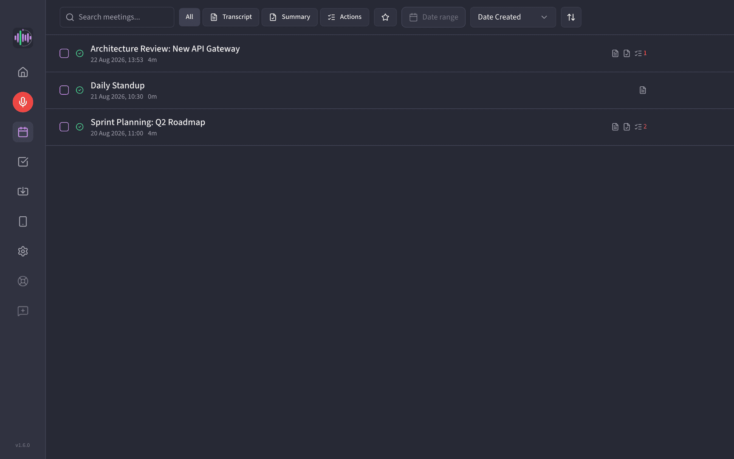
Task: Filter meetings by Transcript
Action: (x=231, y=17)
